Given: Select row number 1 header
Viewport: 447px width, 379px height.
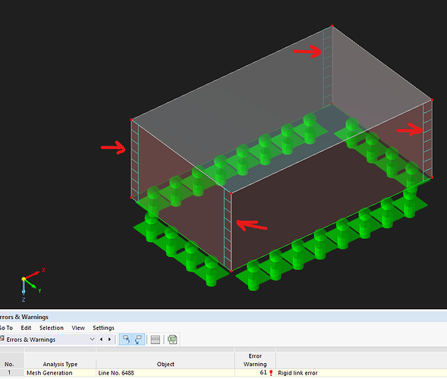Looking at the screenshot, I should pos(9,373).
